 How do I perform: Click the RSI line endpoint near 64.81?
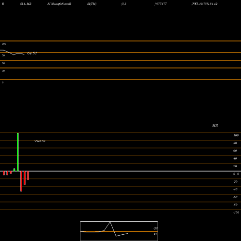(x=24, y=54)
